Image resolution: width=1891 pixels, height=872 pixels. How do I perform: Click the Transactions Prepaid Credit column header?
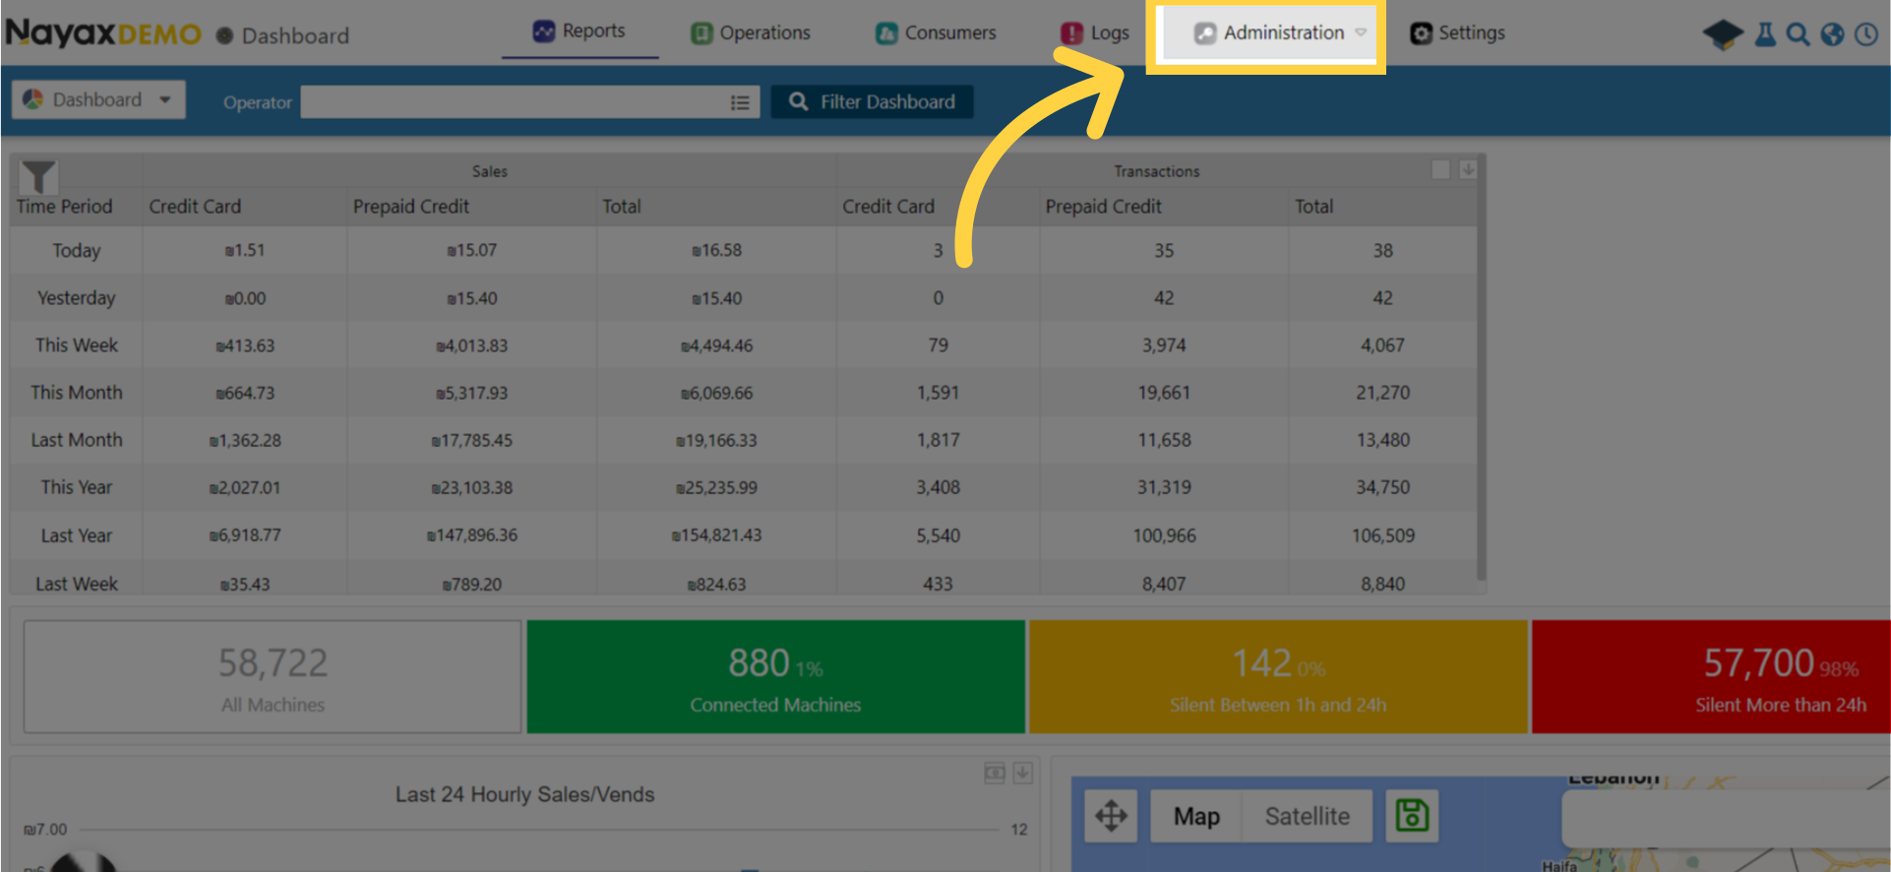(x=1103, y=207)
